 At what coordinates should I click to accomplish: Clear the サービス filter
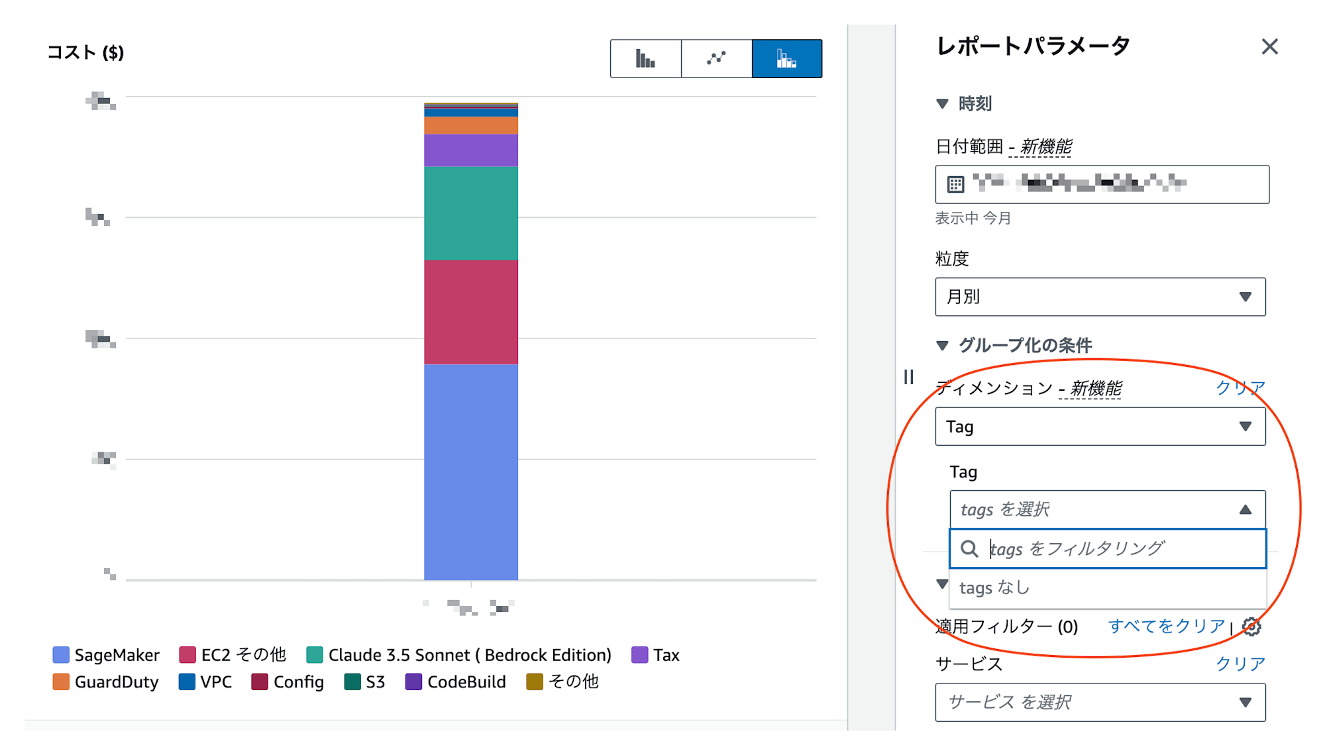tap(1240, 664)
